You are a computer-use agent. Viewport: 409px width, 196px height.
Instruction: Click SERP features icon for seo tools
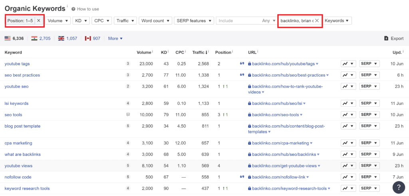128,114
